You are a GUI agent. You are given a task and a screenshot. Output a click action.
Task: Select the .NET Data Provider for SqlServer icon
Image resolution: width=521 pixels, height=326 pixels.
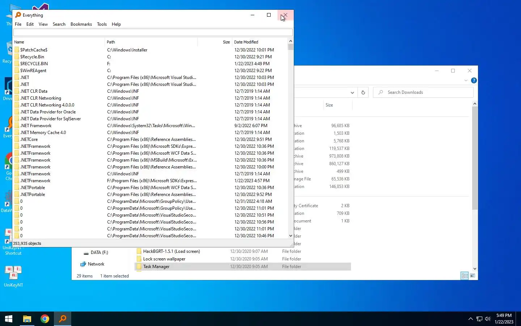[17, 119]
